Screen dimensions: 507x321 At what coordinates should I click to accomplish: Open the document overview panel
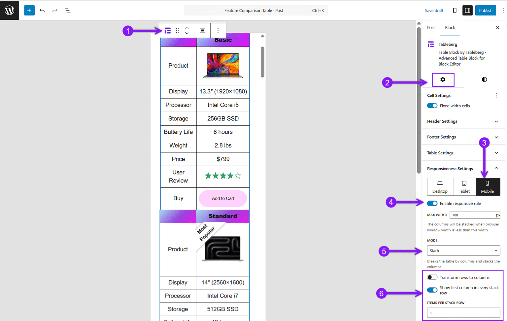tap(67, 10)
